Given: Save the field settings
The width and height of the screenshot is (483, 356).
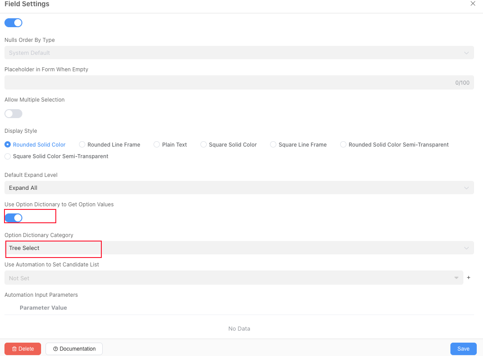Looking at the screenshot, I should 463,349.
